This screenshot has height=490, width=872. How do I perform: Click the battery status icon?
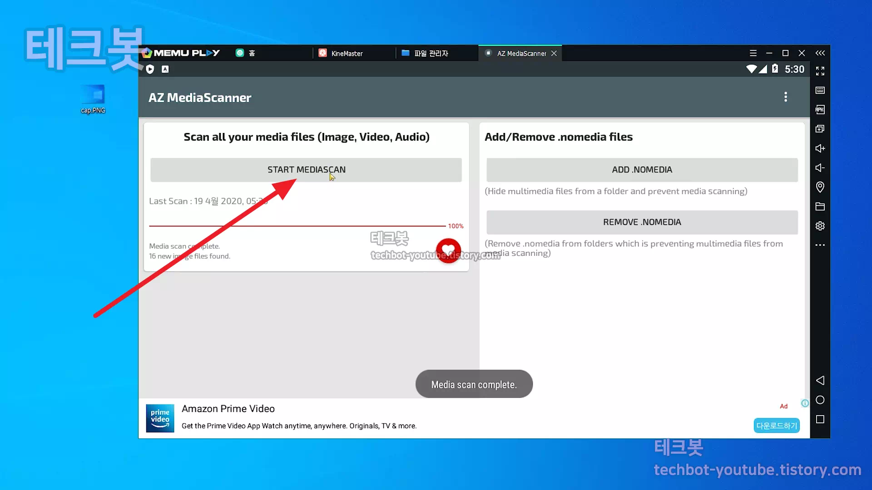(x=775, y=69)
